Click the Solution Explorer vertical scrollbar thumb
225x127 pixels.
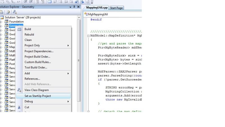[79, 60]
